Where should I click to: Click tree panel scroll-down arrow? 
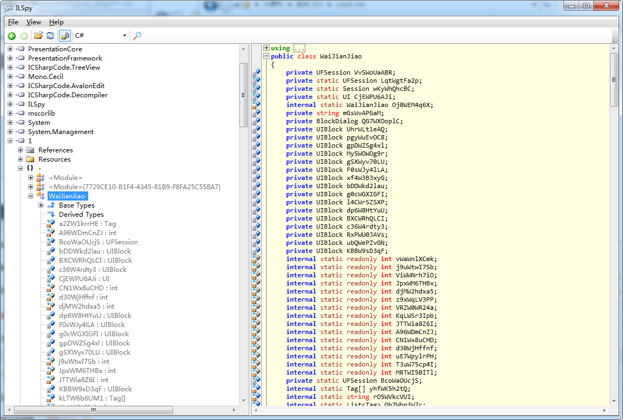tap(243, 400)
